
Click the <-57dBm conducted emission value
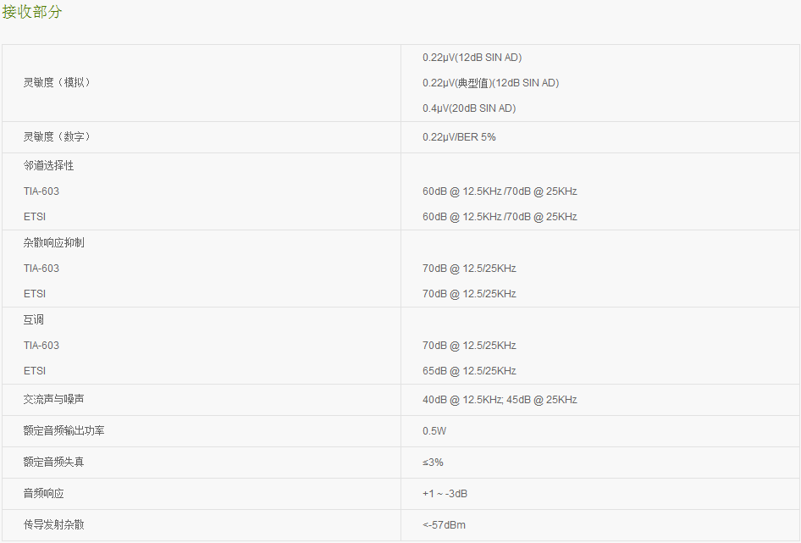pyautogui.click(x=444, y=525)
